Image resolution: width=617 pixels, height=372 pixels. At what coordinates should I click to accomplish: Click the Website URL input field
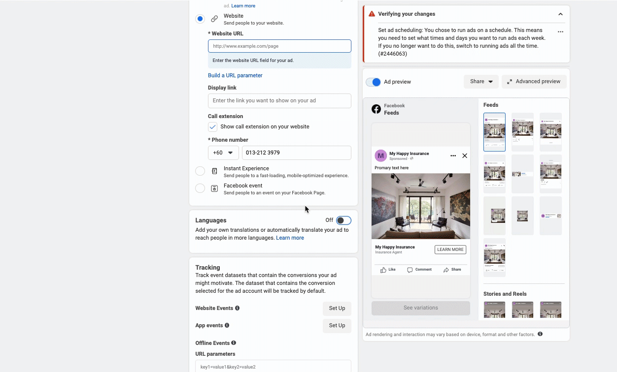pos(279,46)
